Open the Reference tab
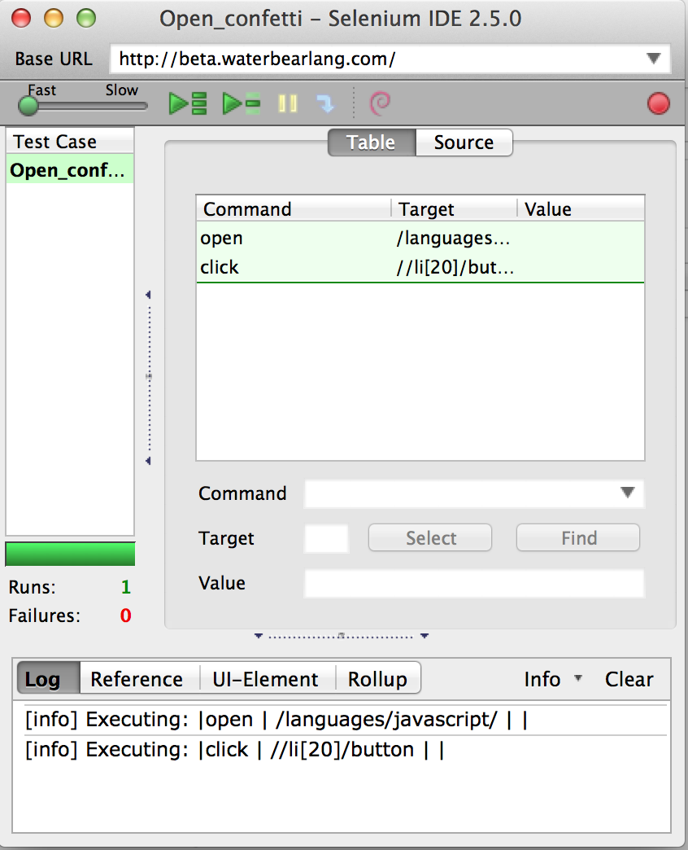This screenshot has height=850, width=688. coord(138,678)
